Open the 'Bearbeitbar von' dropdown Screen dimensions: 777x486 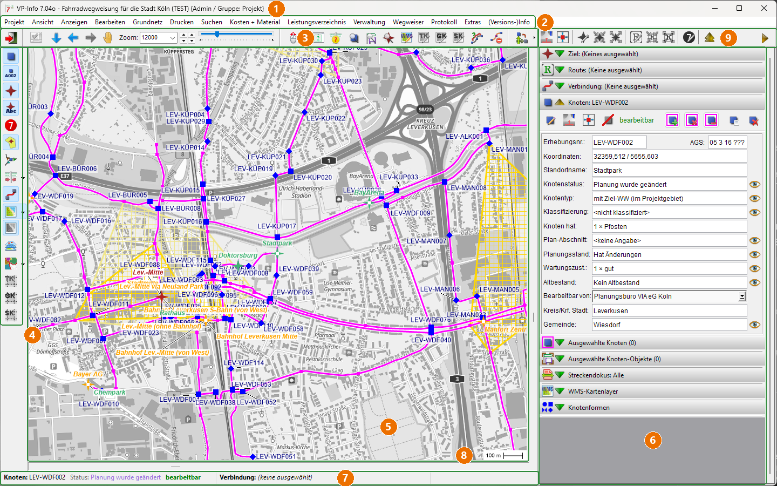[x=742, y=296]
